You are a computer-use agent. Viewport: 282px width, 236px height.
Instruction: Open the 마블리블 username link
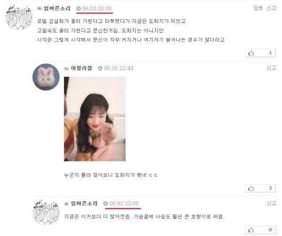pos(81,69)
